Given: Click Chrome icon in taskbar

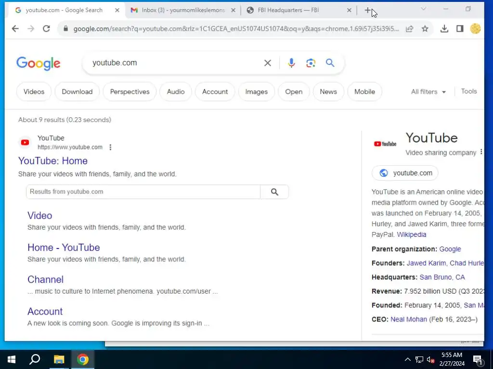Looking at the screenshot, I should click(x=83, y=359).
